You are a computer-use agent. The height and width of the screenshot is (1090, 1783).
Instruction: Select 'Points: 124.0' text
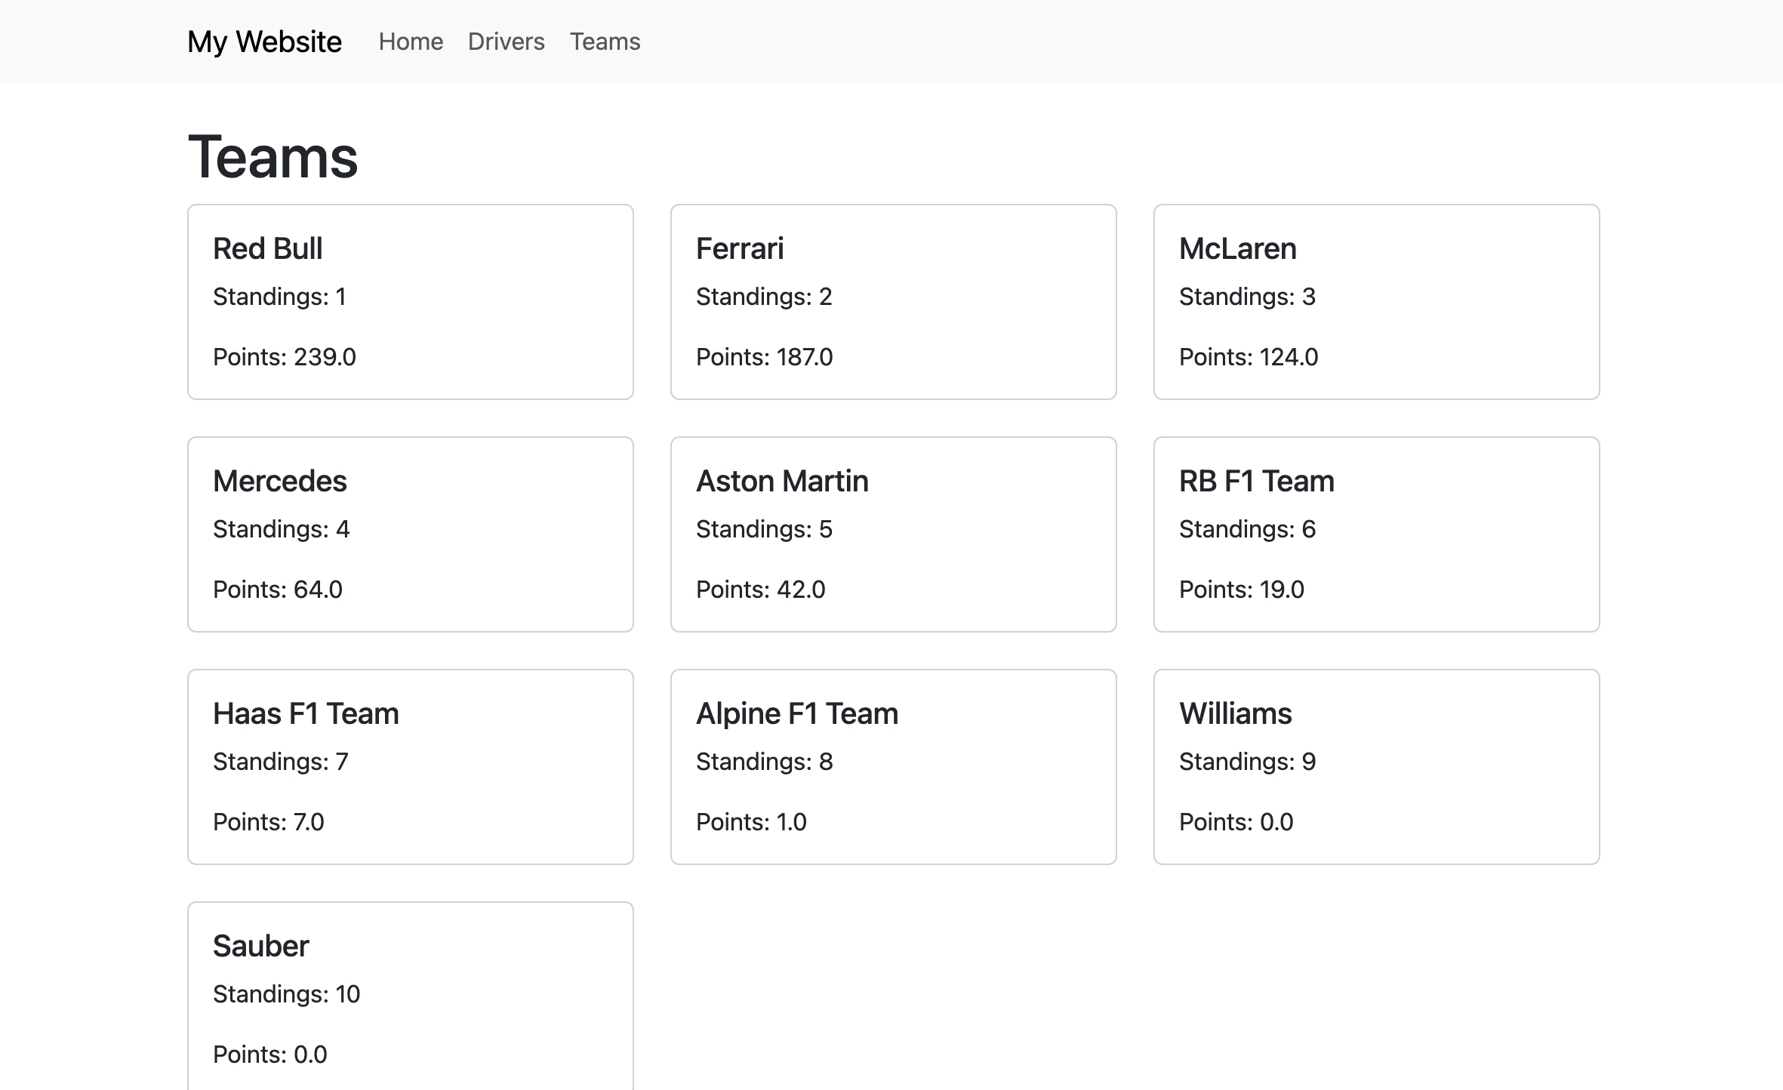coord(1249,357)
